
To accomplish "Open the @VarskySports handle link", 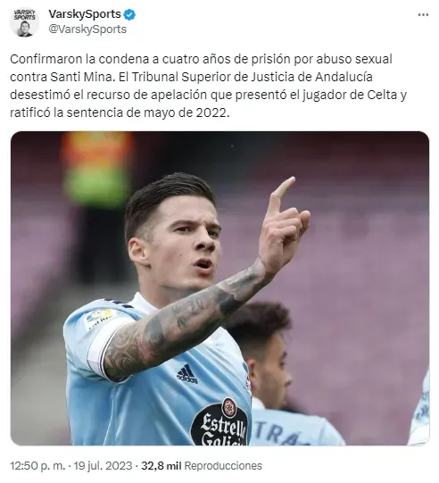I will 87,29.
